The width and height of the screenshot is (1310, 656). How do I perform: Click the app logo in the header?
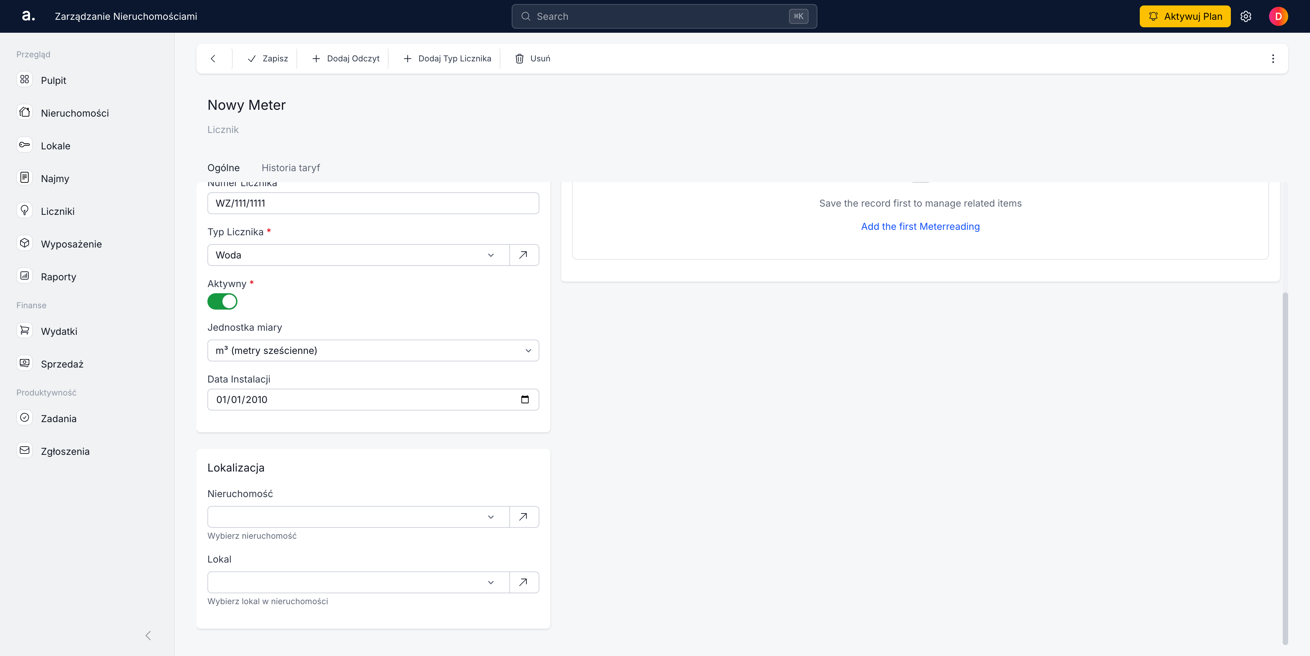28,16
